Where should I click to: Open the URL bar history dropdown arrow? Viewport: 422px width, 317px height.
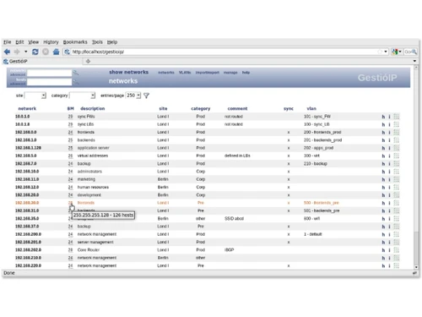tap(386, 52)
